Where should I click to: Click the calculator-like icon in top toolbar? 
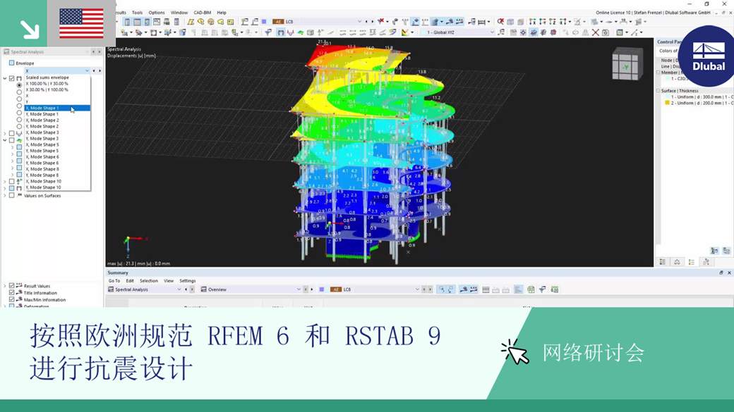click(x=176, y=22)
